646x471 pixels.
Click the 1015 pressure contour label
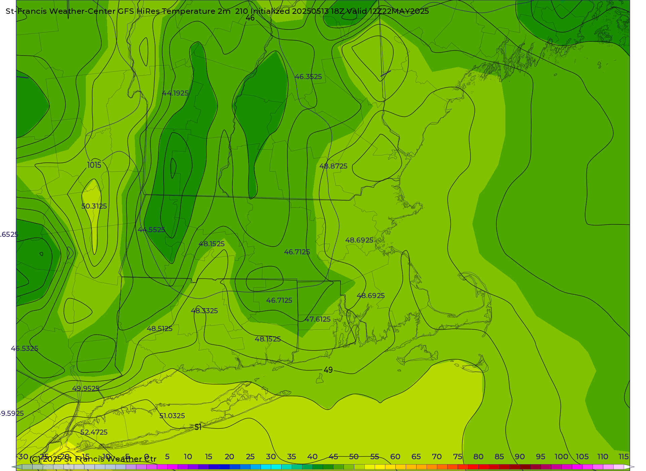click(94, 165)
